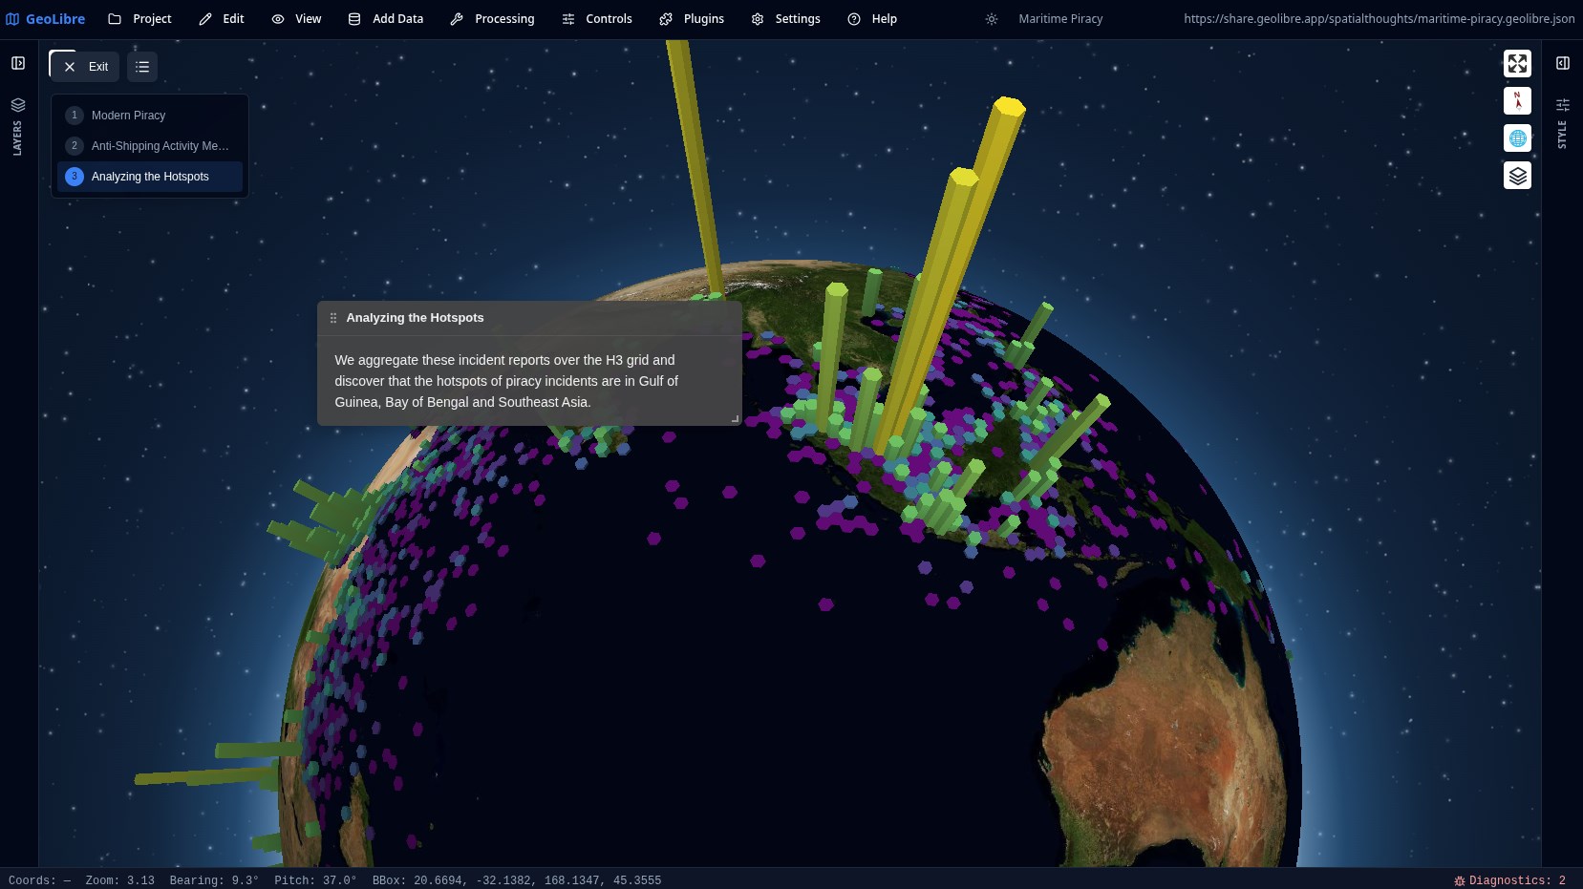Image resolution: width=1583 pixels, height=889 pixels.
Task: Collapse the right sidebar panel icon
Action: coord(1563,63)
